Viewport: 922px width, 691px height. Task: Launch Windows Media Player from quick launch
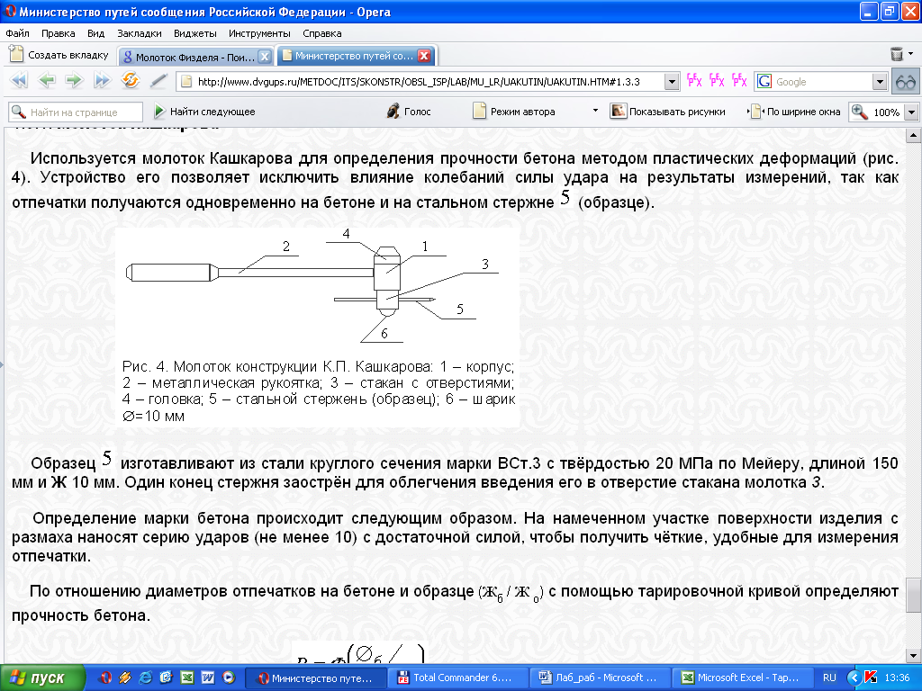coord(228,678)
